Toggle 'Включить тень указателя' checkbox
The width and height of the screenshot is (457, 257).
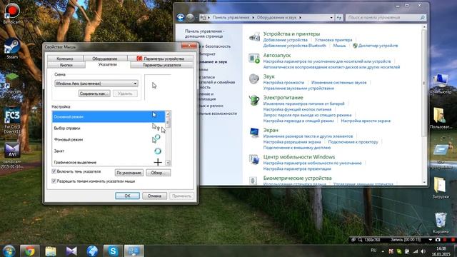54,171
